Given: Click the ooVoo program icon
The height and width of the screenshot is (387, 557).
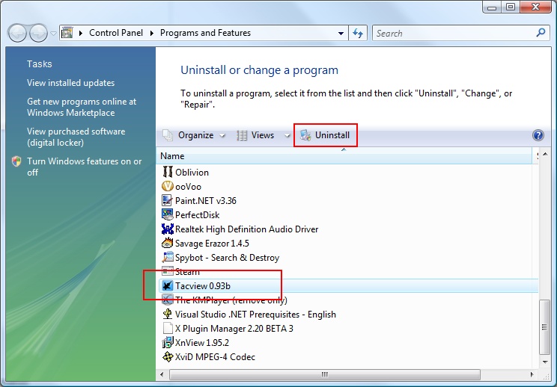Looking at the screenshot, I should (x=167, y=186).
